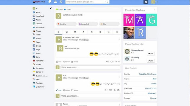Viewport: 190px width, 106px height.
Task: Dislike the first shared post
Action: point(66,62)
